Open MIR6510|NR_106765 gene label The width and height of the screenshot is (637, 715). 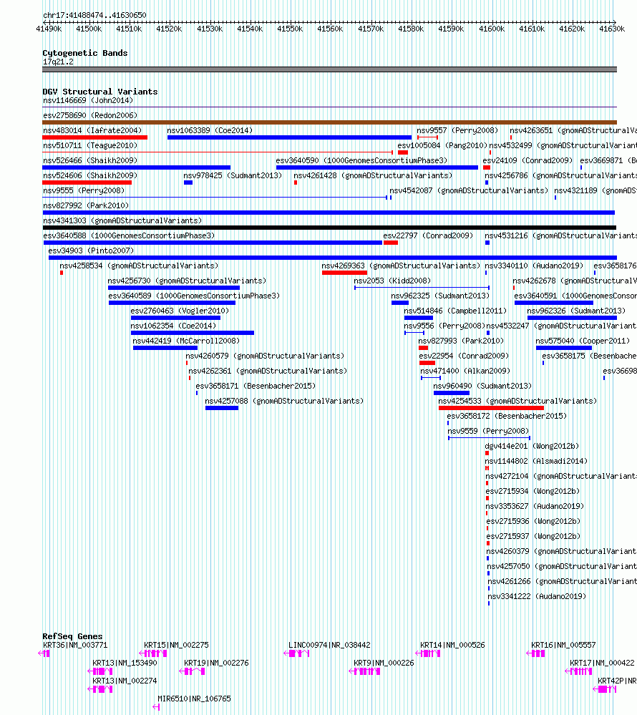(x=194, y=699)
